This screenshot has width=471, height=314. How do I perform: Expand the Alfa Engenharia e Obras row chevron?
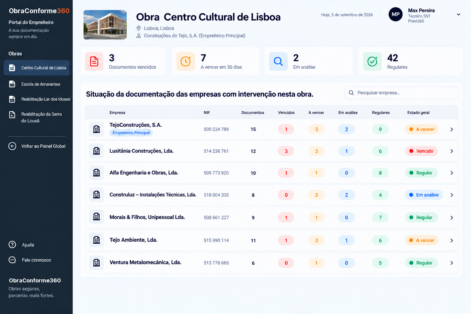[452, 173]
